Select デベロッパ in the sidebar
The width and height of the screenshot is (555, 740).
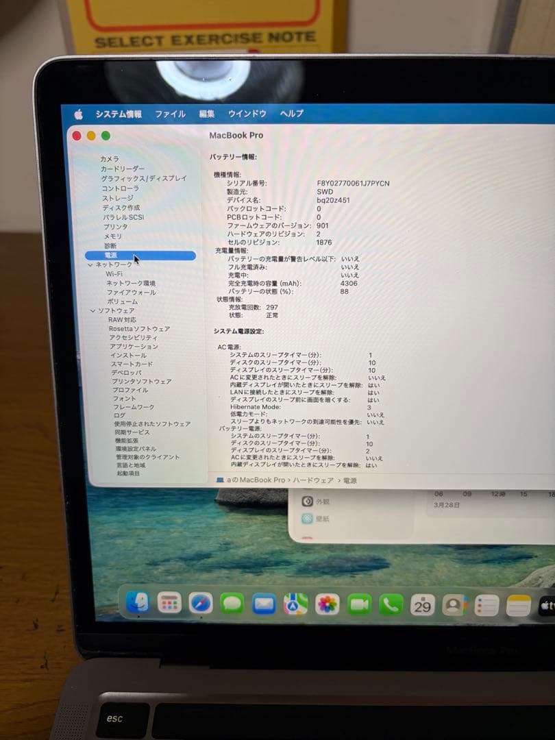(x=126, y=372)
